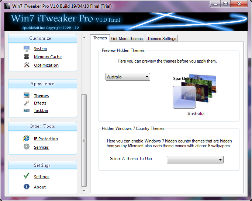This screenshot has width=252, height=201.
Task: Click the Themes picture icon
Action: [x=27, y=95]
